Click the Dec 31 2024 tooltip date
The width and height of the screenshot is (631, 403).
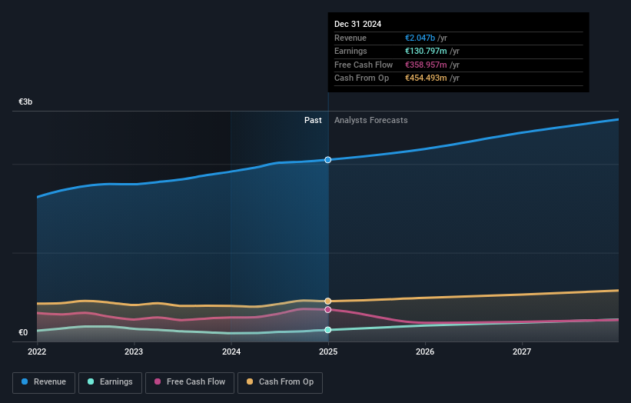pos(357,24)
